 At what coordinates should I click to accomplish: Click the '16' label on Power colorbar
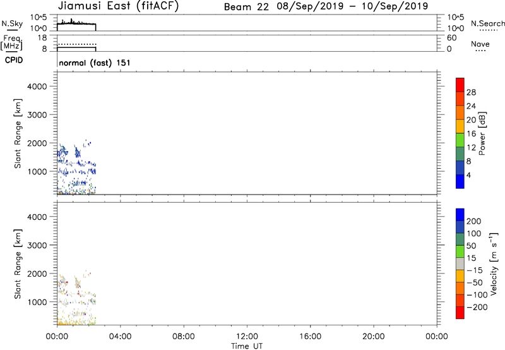(x=471, y=134)
